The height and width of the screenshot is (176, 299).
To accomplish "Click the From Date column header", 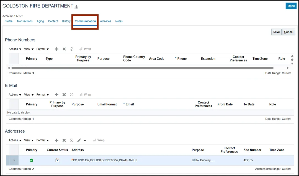I will 225,104.
